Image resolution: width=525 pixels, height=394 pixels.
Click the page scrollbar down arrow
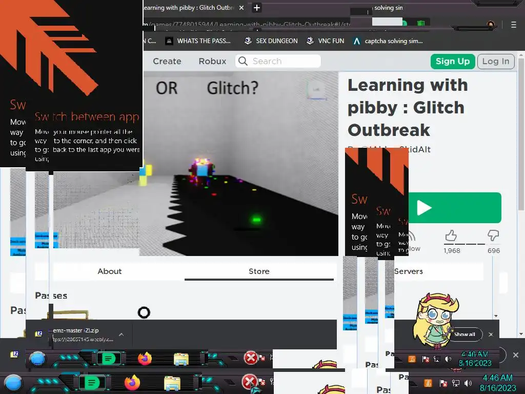tap(521, 334)
